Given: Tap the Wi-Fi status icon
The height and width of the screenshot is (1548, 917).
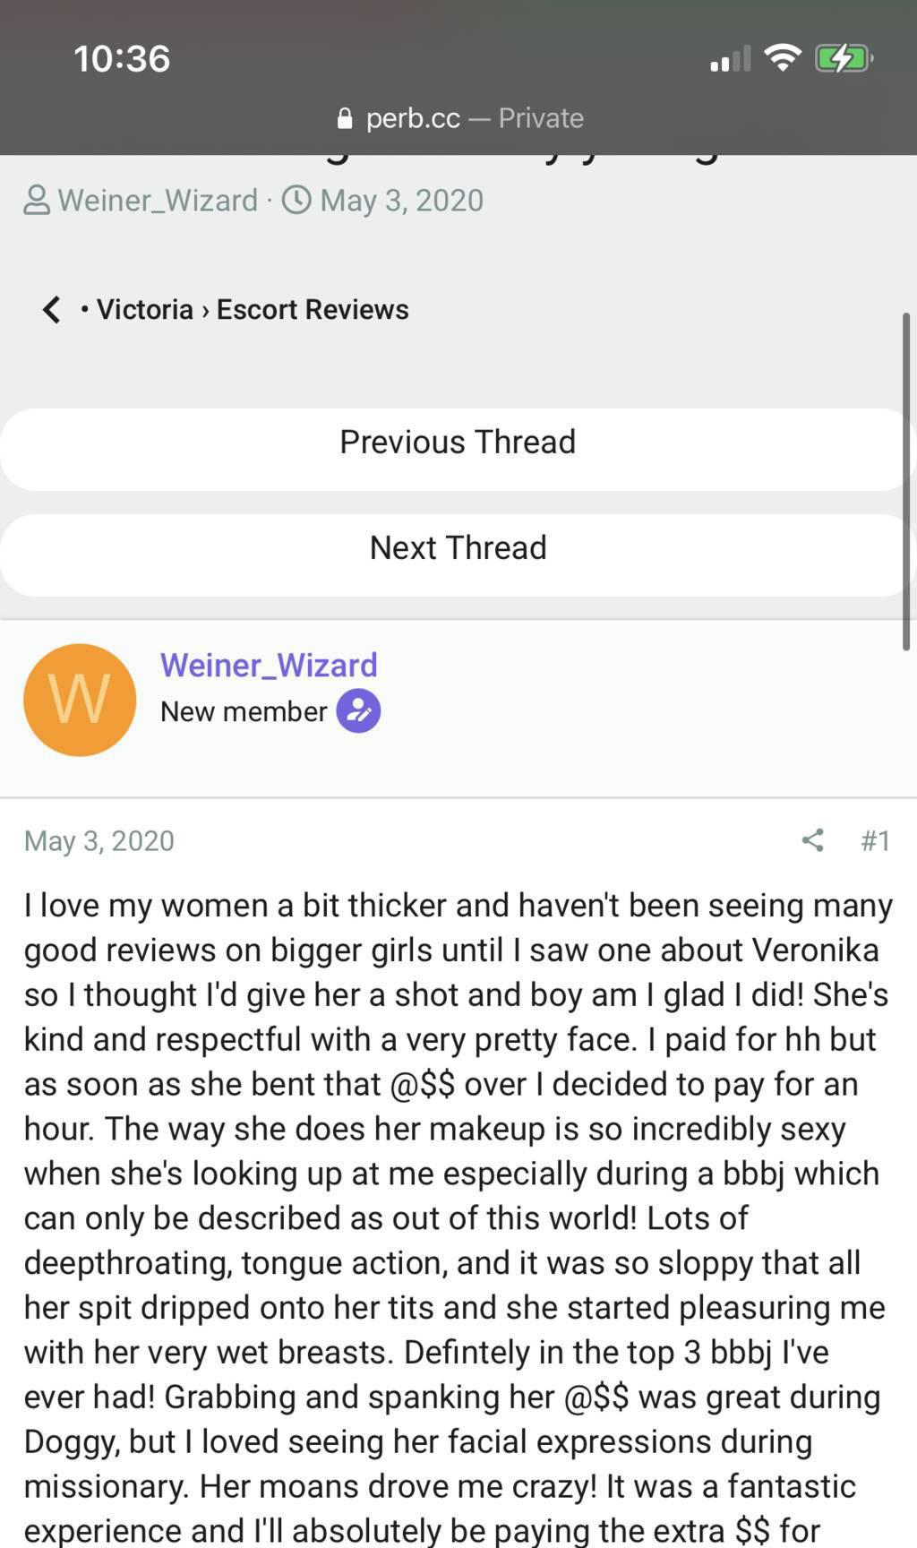Looking at the screenshot, I should [x=783, y=59].
